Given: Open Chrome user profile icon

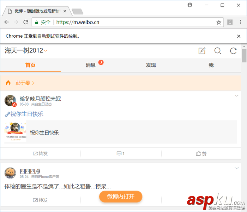Looking at the screenshot, I should (x=190, y=5).
